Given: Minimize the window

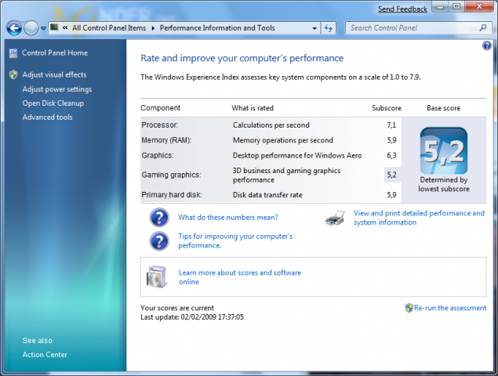Looking at the screenshot, I should pyautogui.click(x=440, y=7).
